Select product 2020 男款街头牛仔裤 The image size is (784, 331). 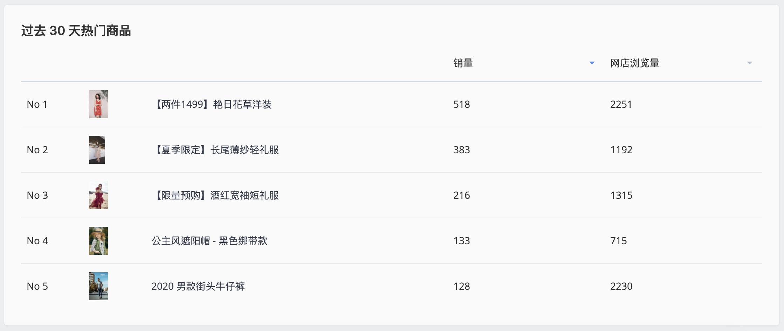click(198, 286)
